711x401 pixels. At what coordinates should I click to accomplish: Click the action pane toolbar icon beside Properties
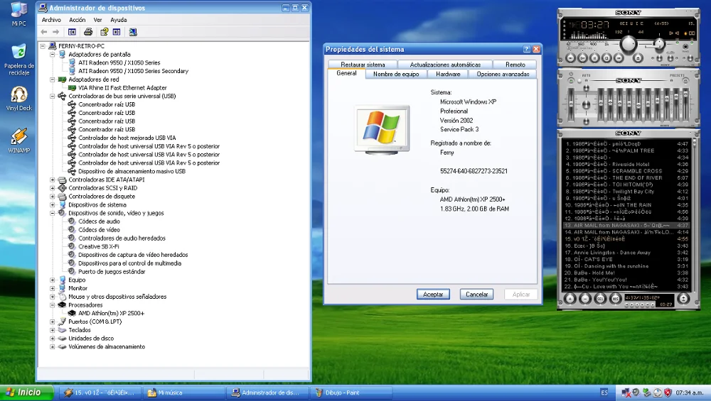pos(117,32)
